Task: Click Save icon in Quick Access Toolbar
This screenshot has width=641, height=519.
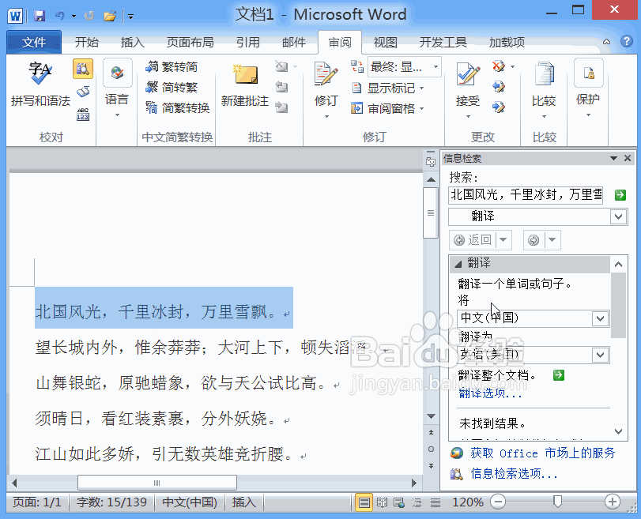Action: tap(40, 16)
